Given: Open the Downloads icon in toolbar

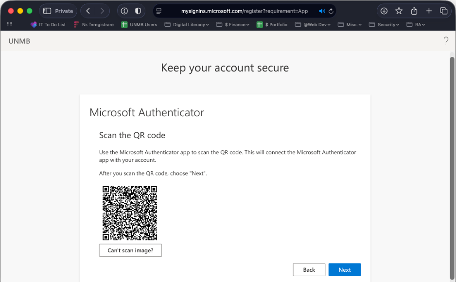Looking at the screenshot, I should tap(384, 11).
